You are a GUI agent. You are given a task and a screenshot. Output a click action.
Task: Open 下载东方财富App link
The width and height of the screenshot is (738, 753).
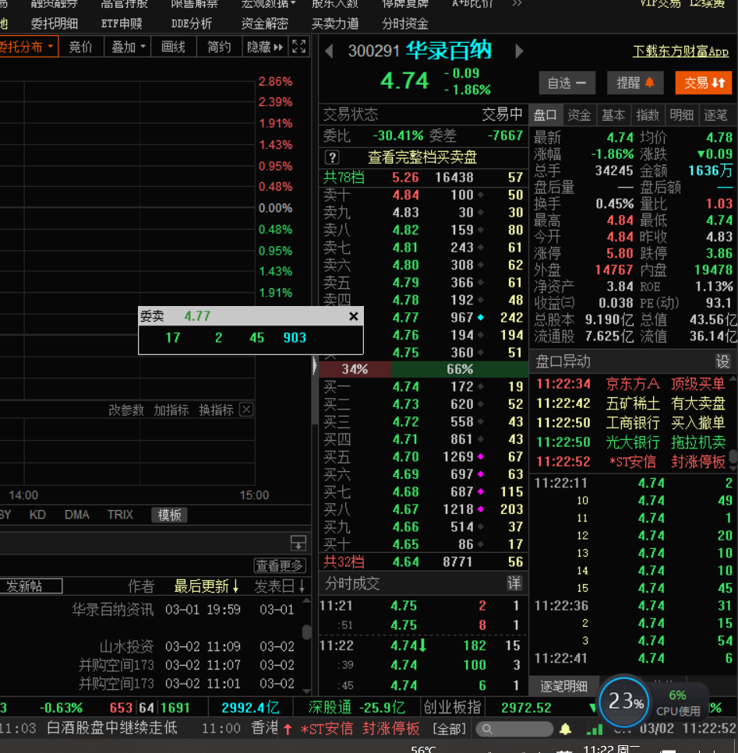pos(680,51)
